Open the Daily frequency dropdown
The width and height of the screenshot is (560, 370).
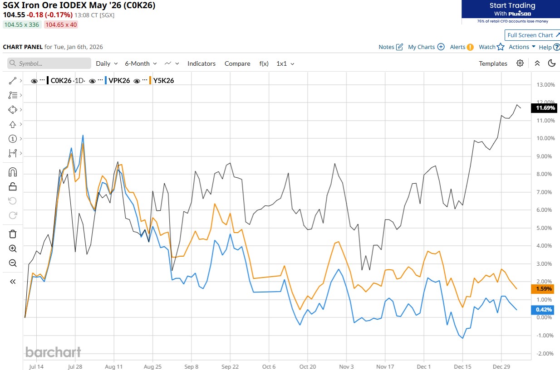[107, 63]
